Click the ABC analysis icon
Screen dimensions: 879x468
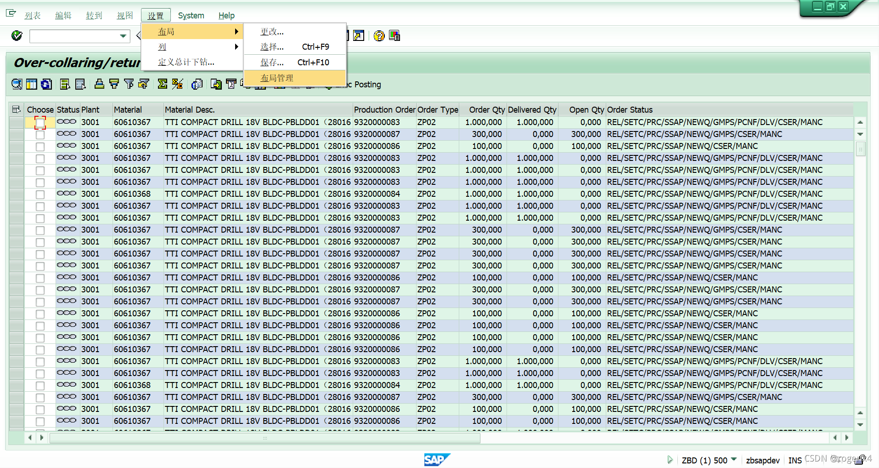(x=231, y=84)
